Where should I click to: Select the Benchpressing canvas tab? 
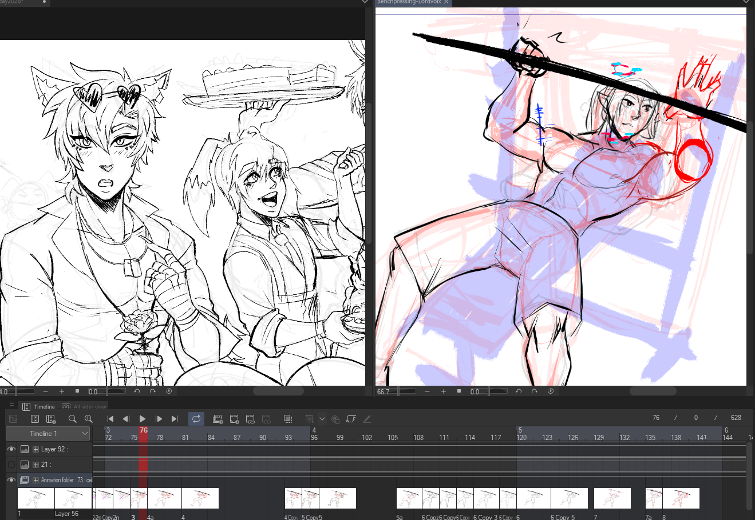[x=409, y=2]
